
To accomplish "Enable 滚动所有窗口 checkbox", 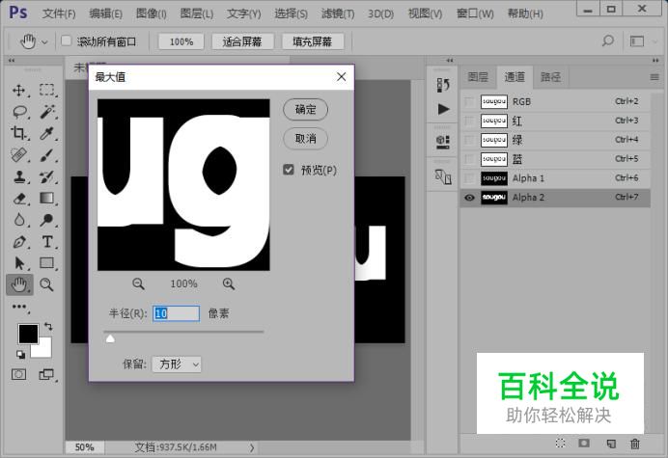I will [66, 40].
